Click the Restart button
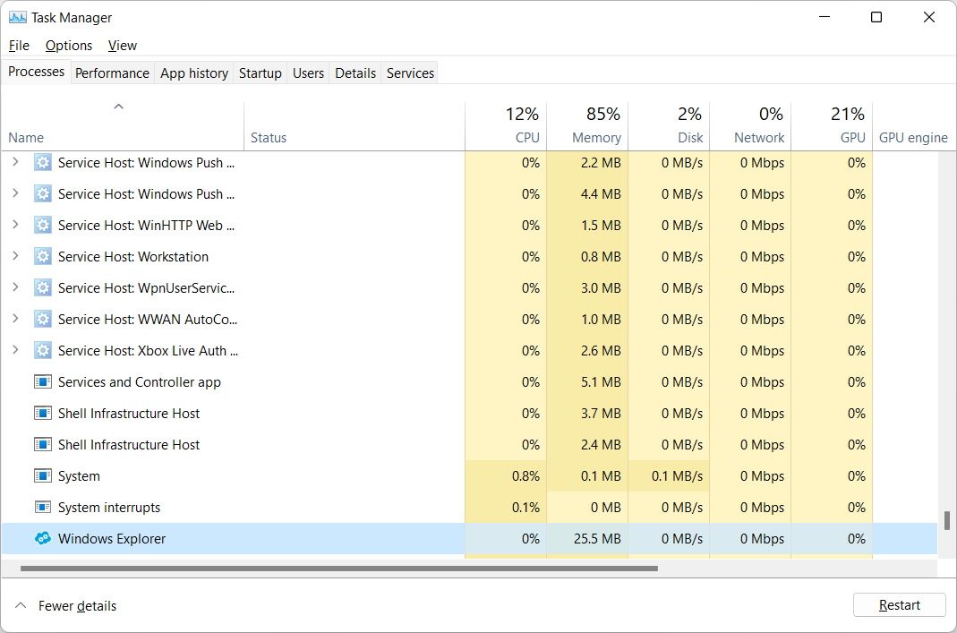 pyautogui.click(x=899, y=605)
